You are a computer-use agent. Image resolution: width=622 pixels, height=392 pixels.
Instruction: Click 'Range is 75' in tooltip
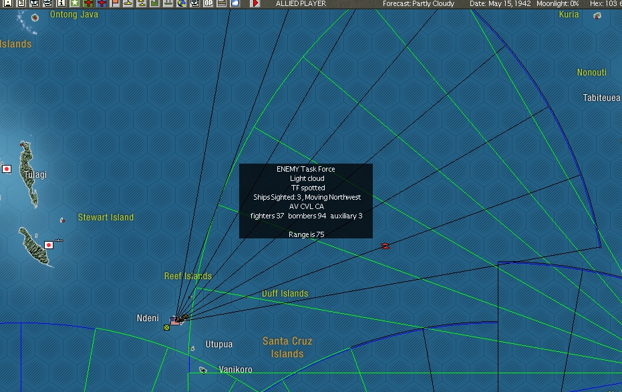(x=306, y=234)
